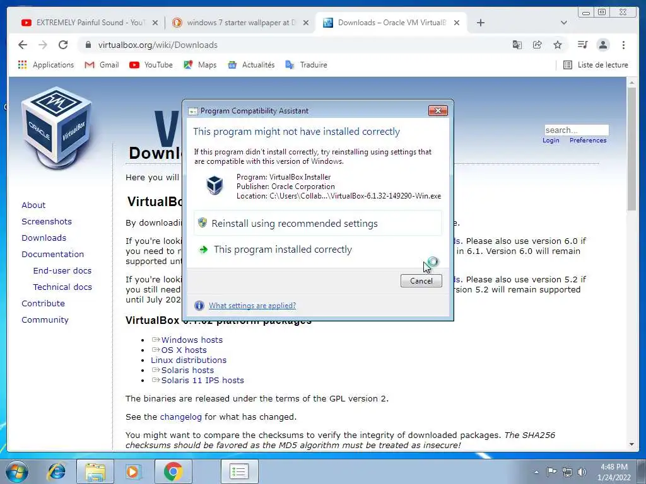Open the Google Translate page icon
The image size is (646, 484).
pos(517,45)
